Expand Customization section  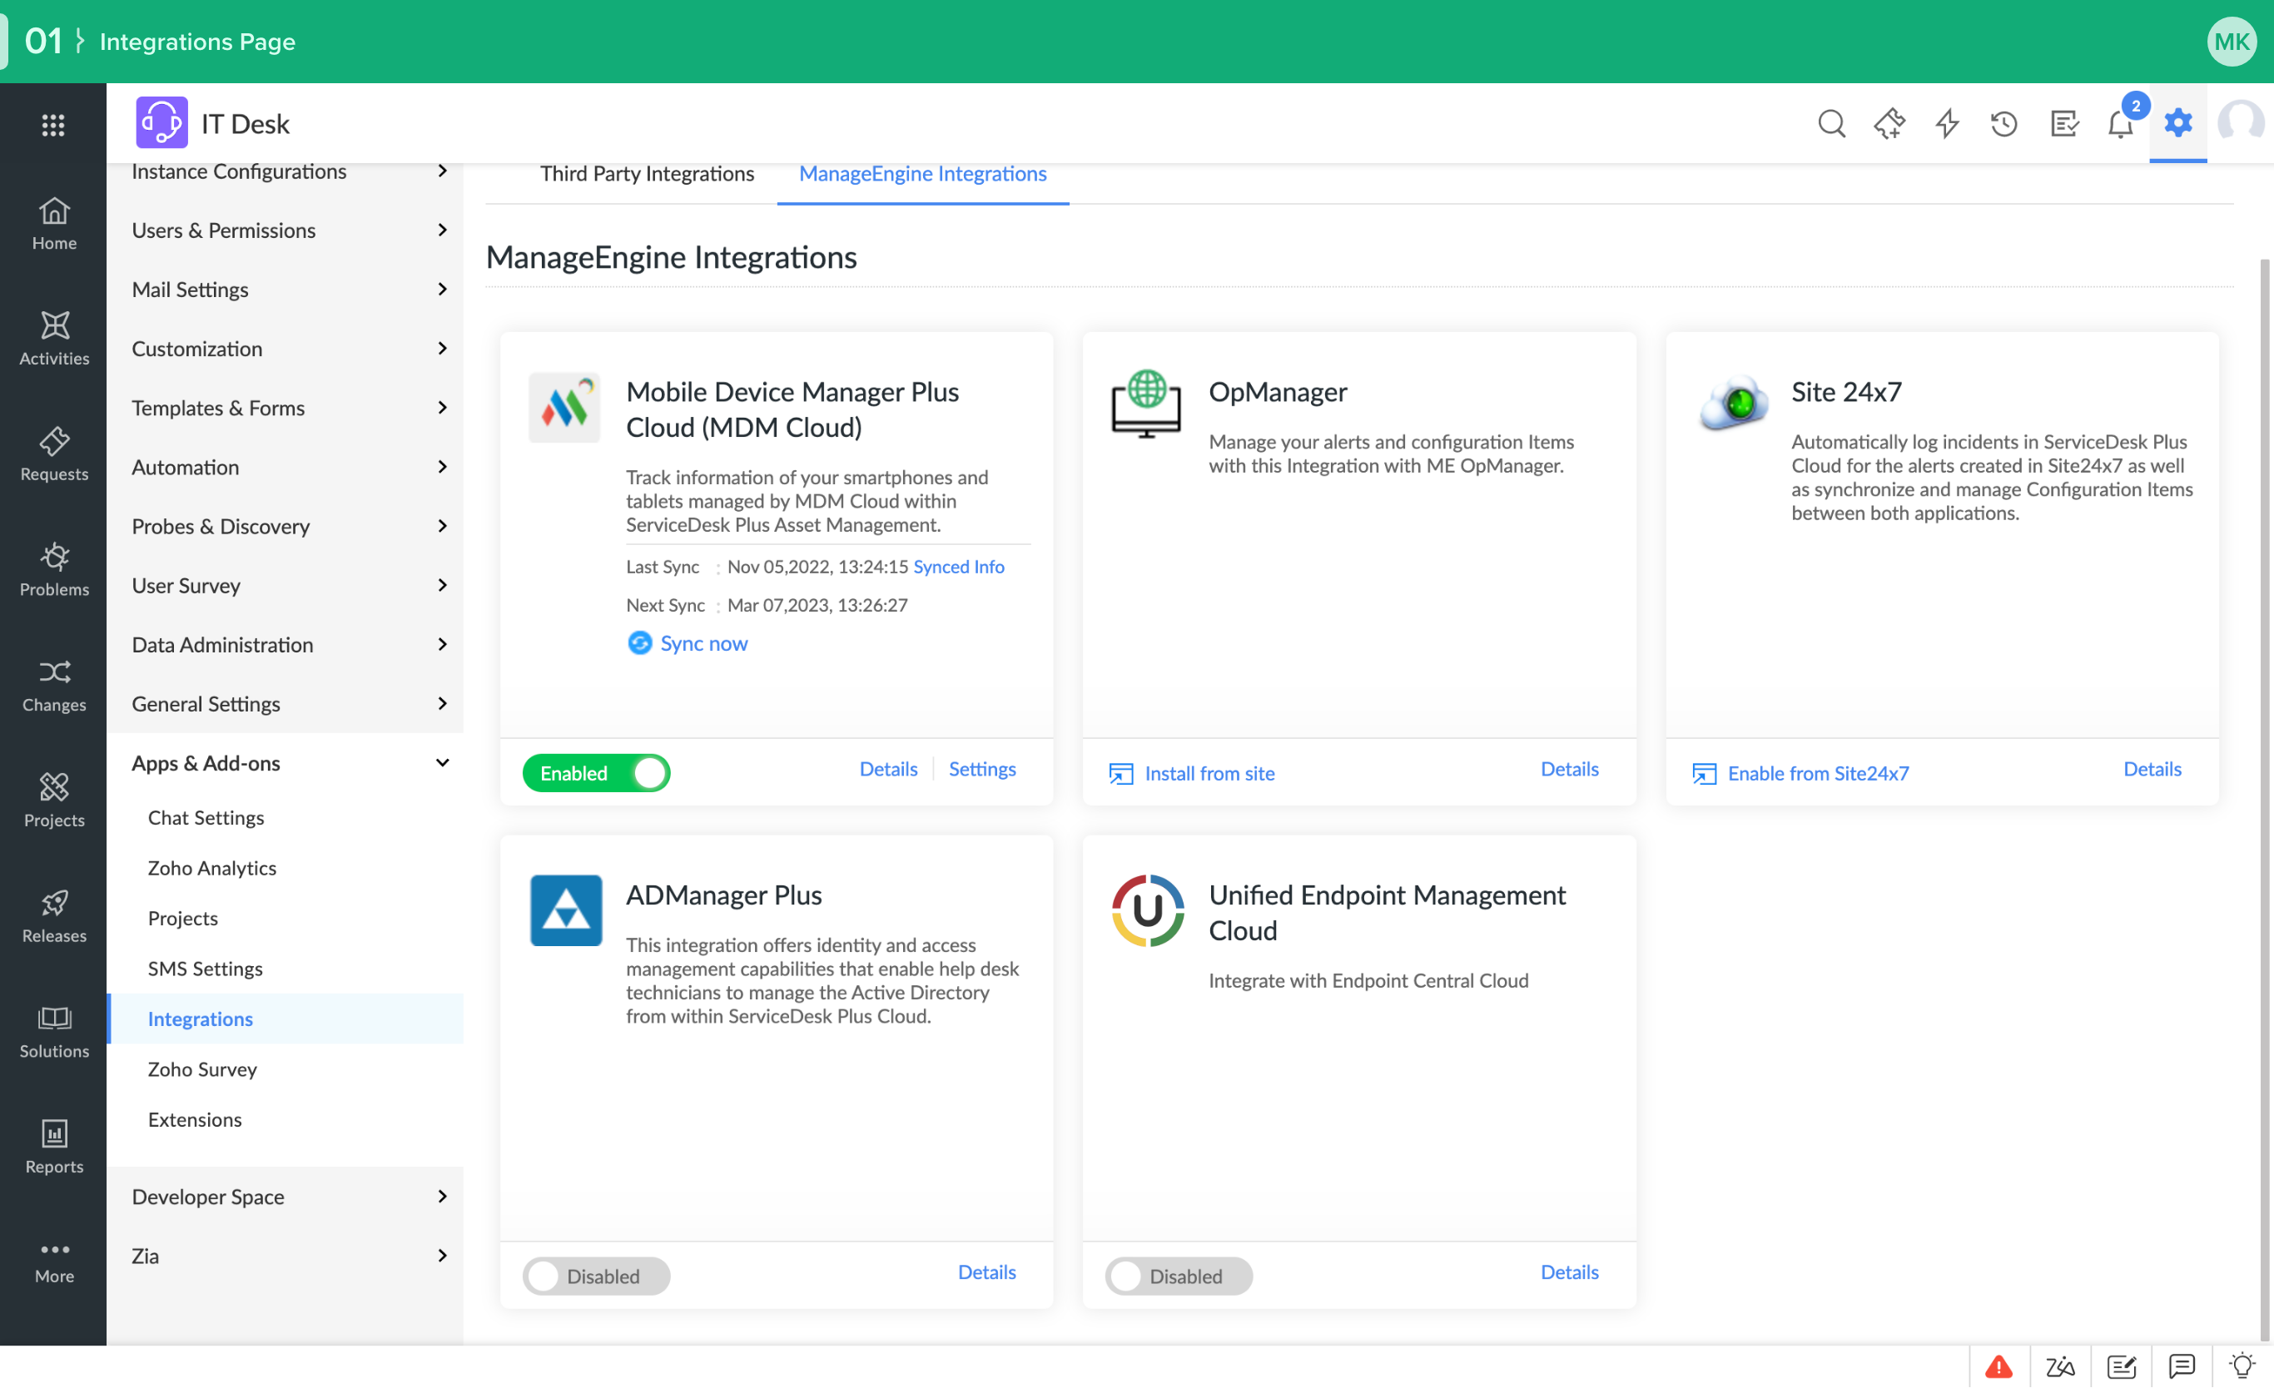click(285, 348)
